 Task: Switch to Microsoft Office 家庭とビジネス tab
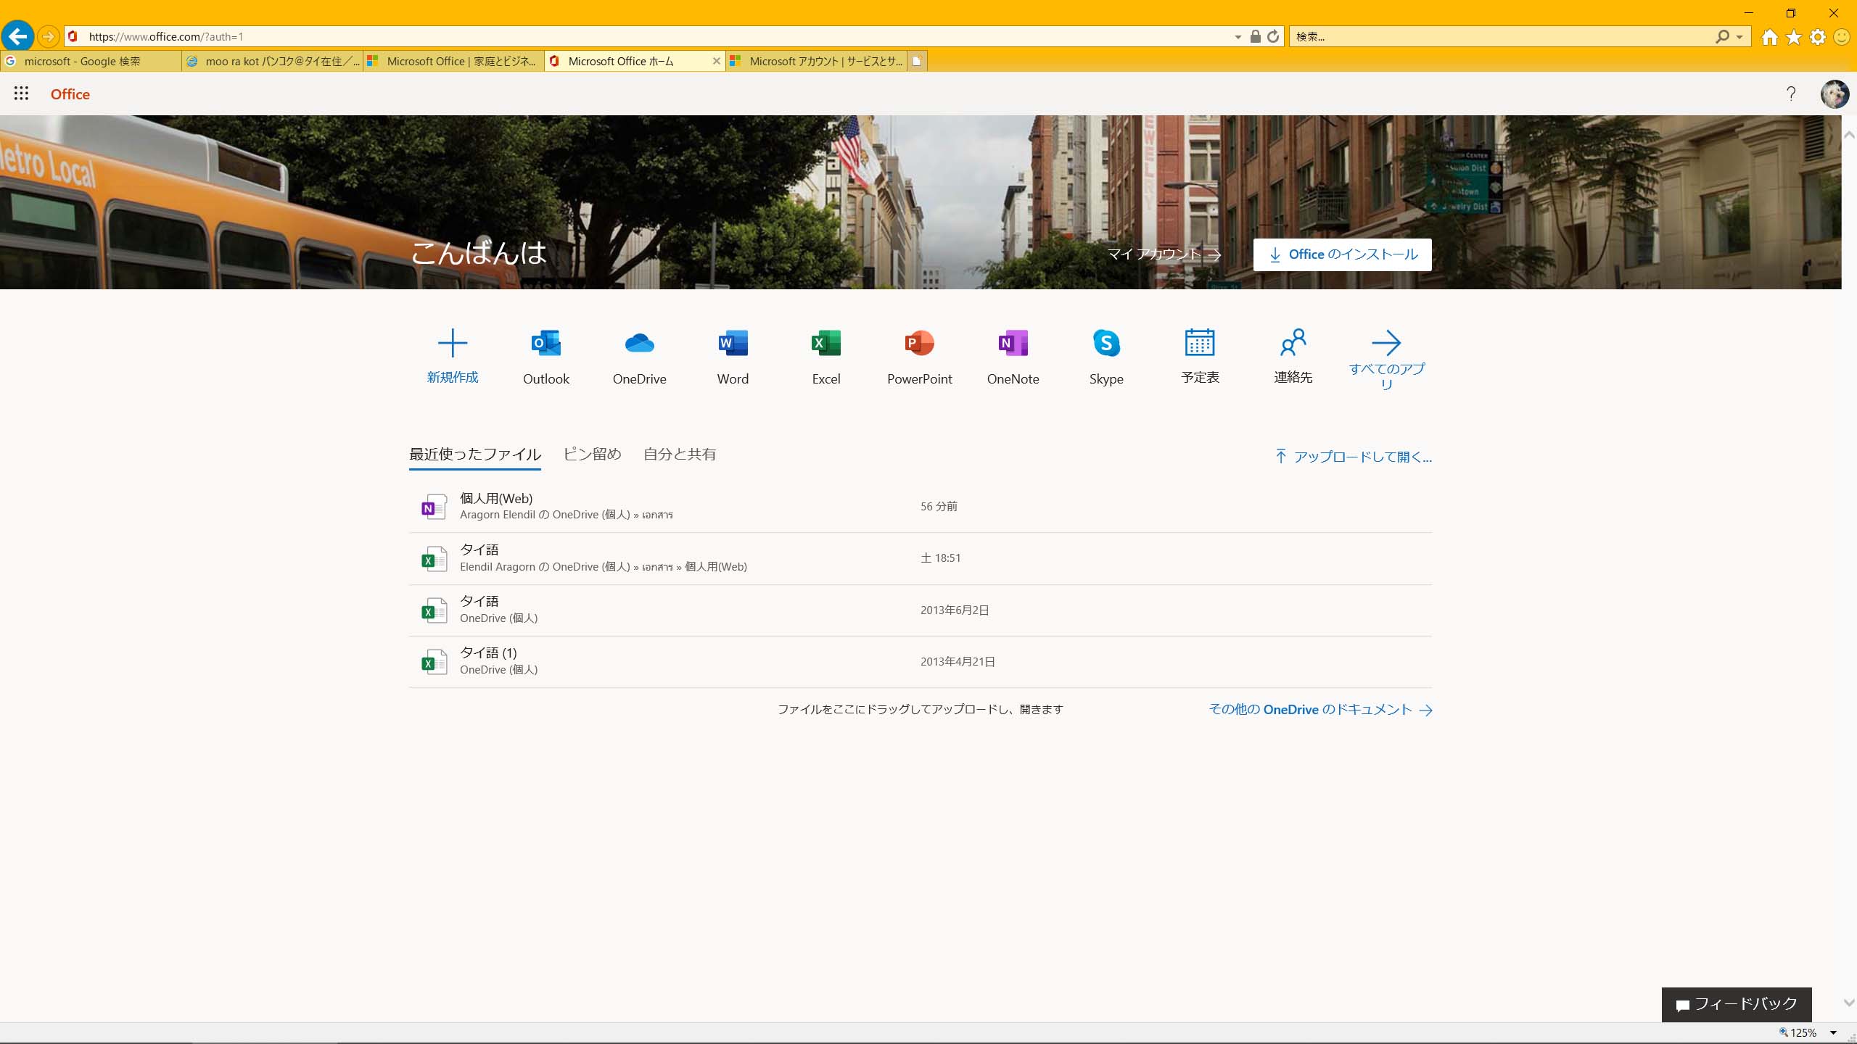(453, 61)
